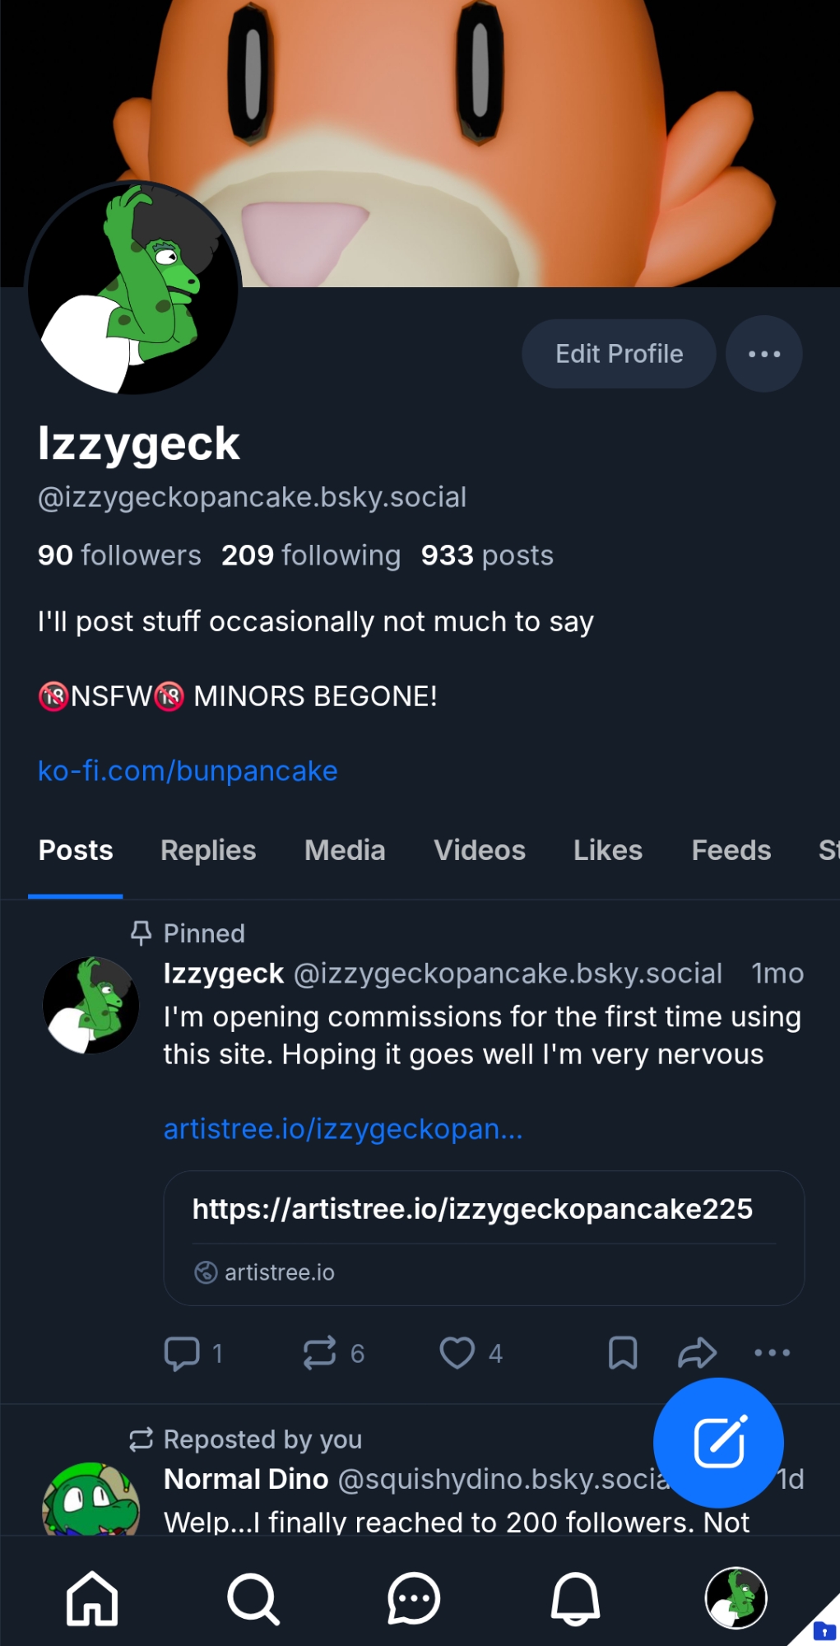
Task: Toggle repost on the pinned post
Action: [x=320, y=1353]
